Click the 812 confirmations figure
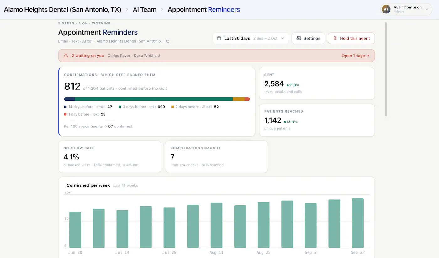 72,86
